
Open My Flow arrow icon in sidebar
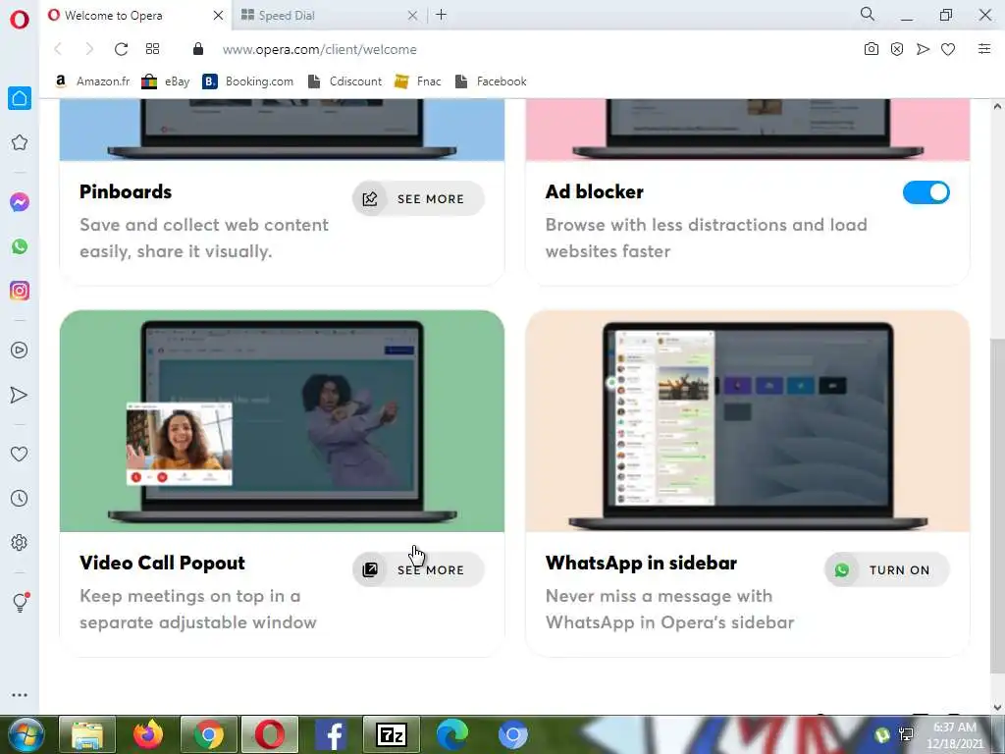tap(20, 395)
